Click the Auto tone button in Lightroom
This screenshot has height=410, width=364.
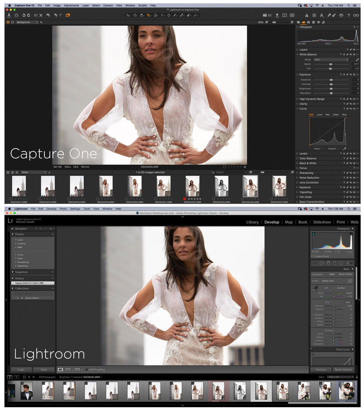coord(348,302)
